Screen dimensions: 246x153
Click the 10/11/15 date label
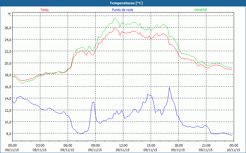(x=233, y=150)
